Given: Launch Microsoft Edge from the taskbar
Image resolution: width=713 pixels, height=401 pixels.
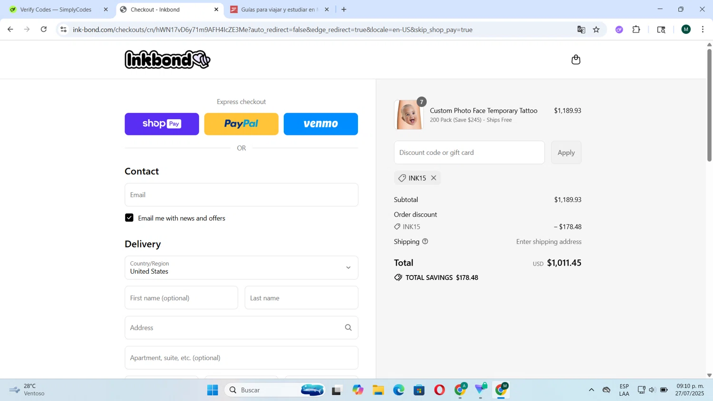Looking at the screenshot, I should 398,390.
